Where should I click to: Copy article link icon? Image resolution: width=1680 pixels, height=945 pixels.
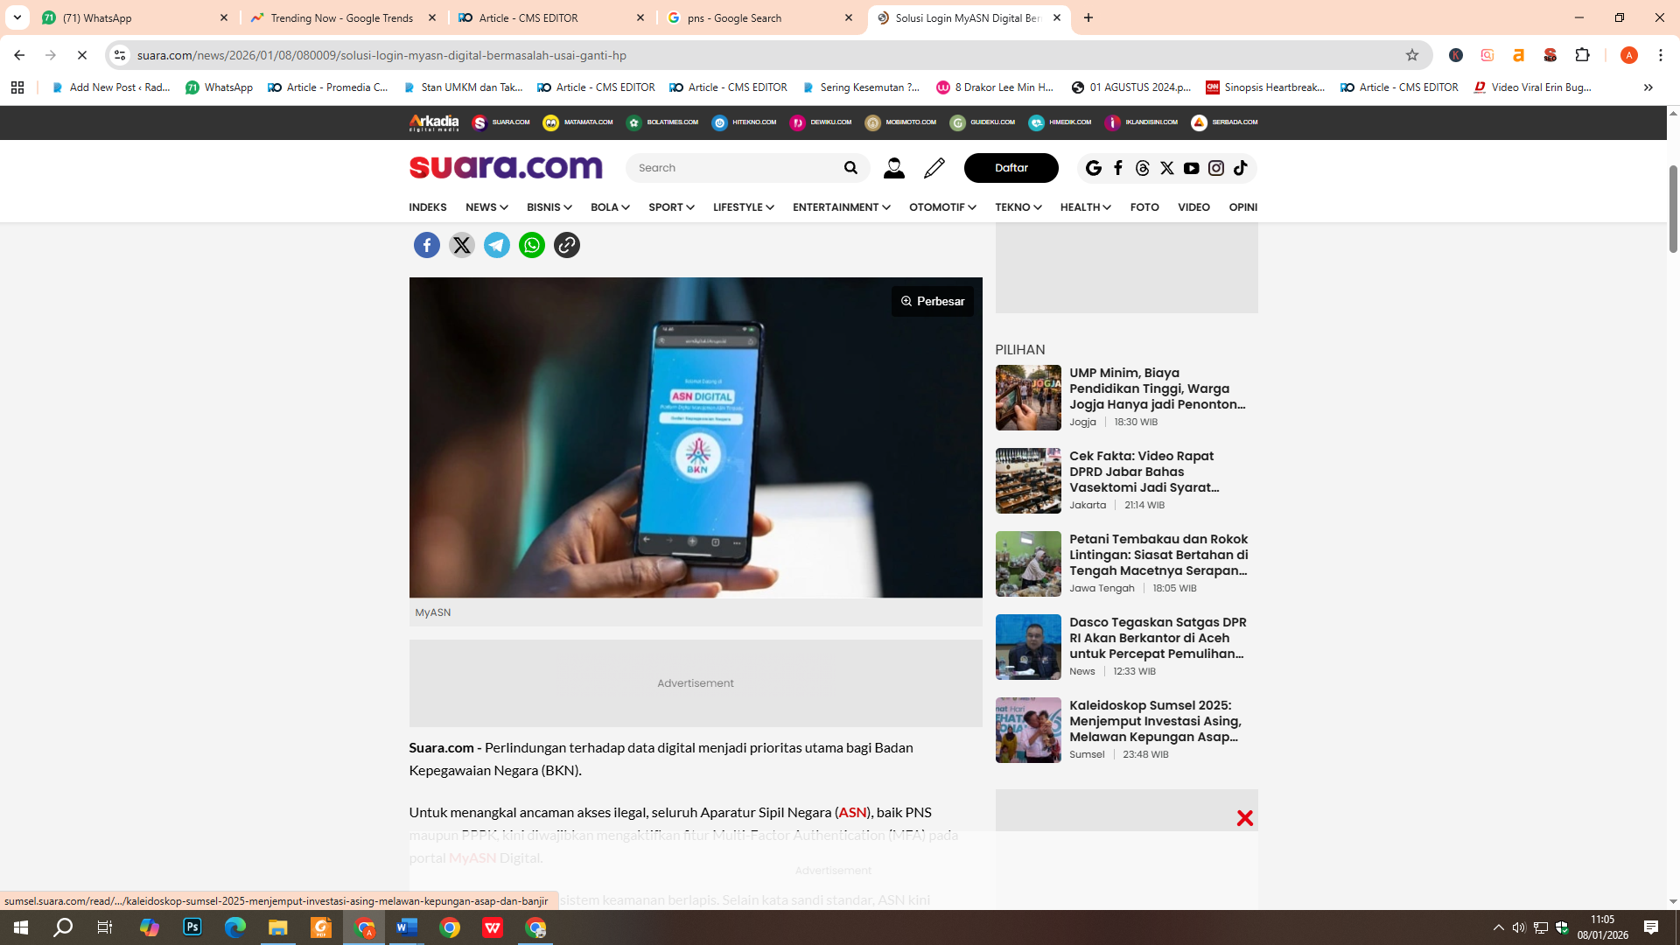coord(567,245)
